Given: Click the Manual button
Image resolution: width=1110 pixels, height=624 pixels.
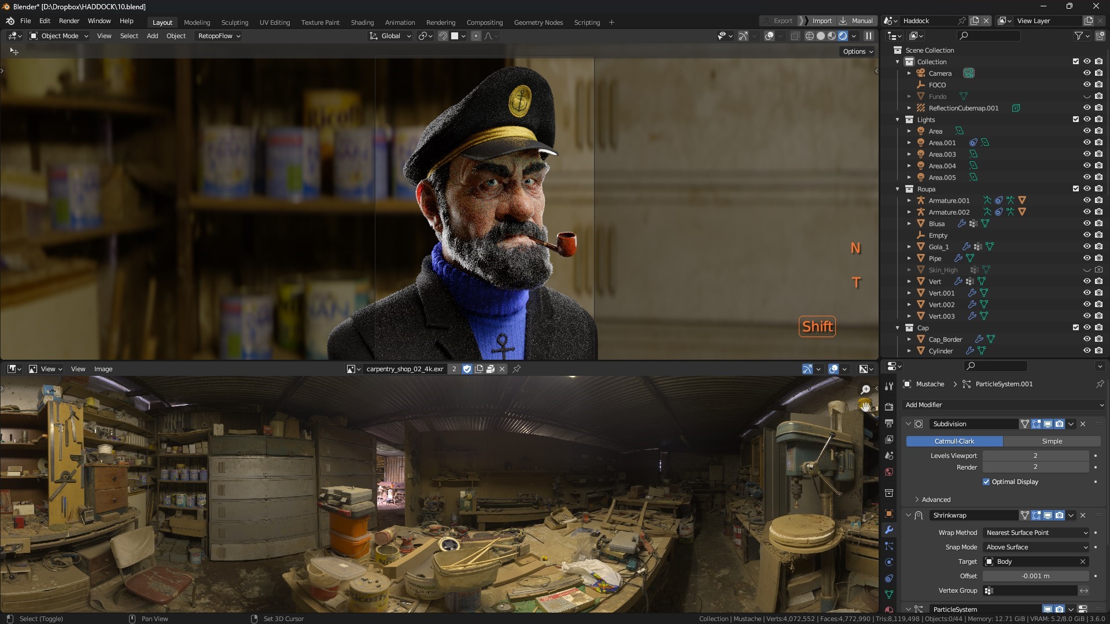Looking at the screenshot, I should click(x=856, y=21).
